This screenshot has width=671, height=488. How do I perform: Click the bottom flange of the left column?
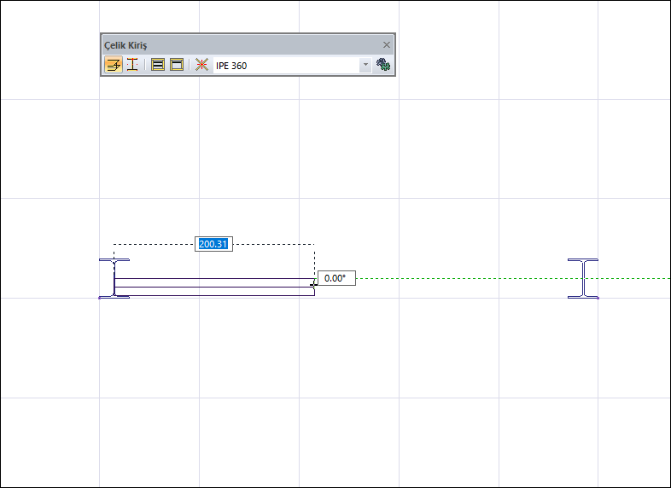114,297
